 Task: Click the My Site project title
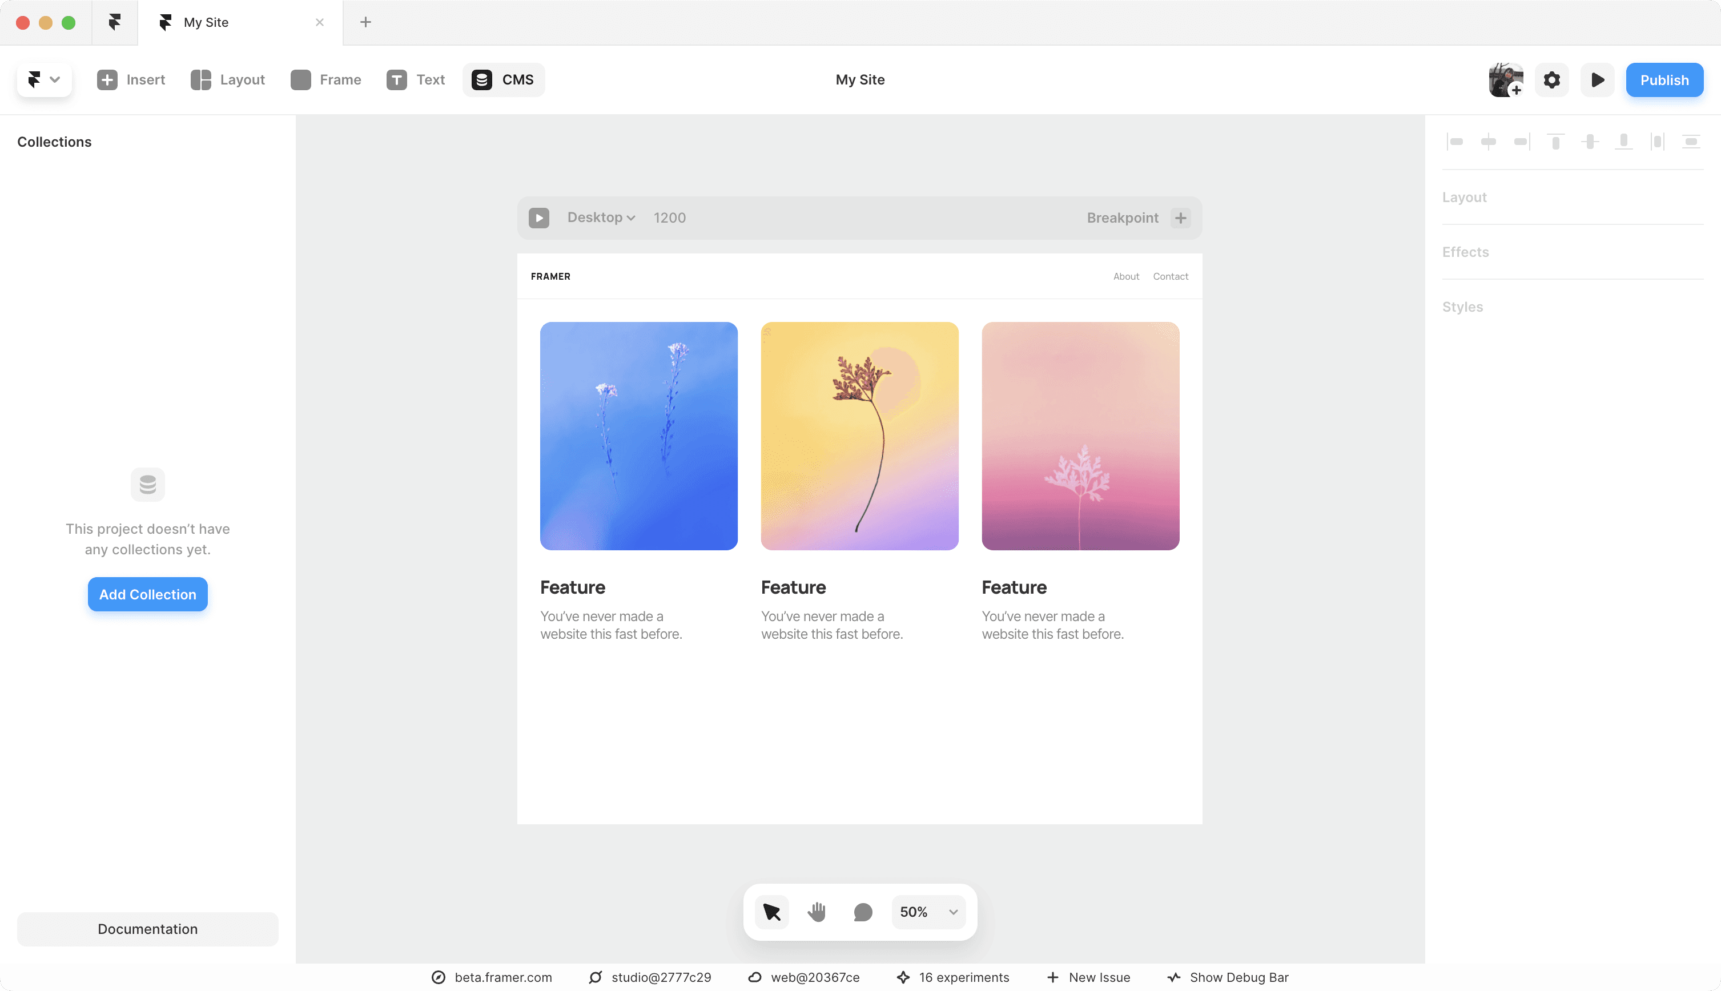pos(860,80)
